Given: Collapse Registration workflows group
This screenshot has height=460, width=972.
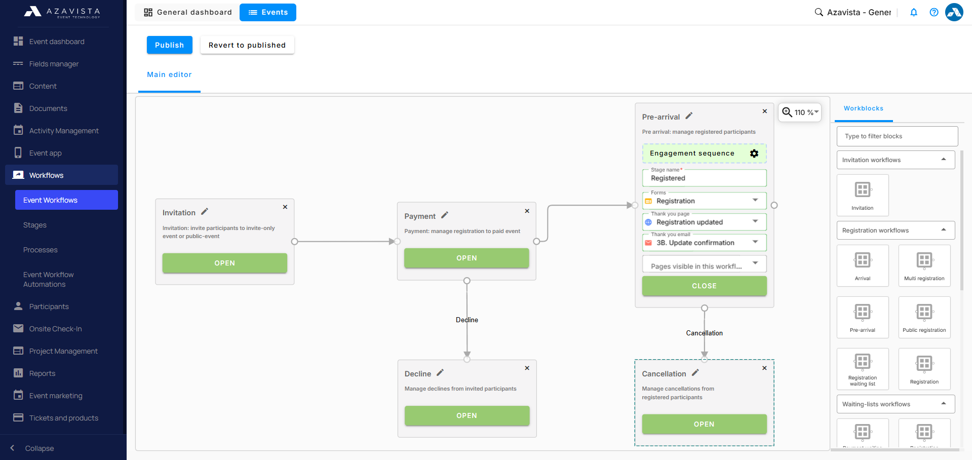Looking at the screenshot, I should 896,231.
